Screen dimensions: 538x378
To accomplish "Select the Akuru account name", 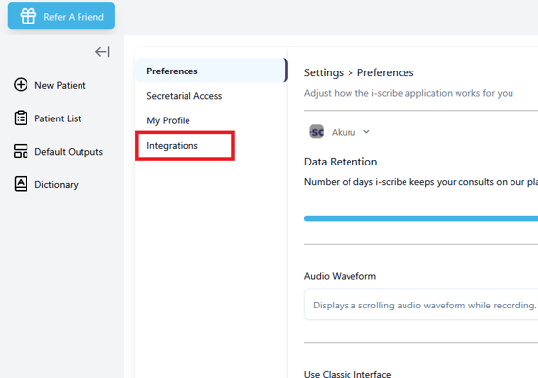I will tap(344, 132).
